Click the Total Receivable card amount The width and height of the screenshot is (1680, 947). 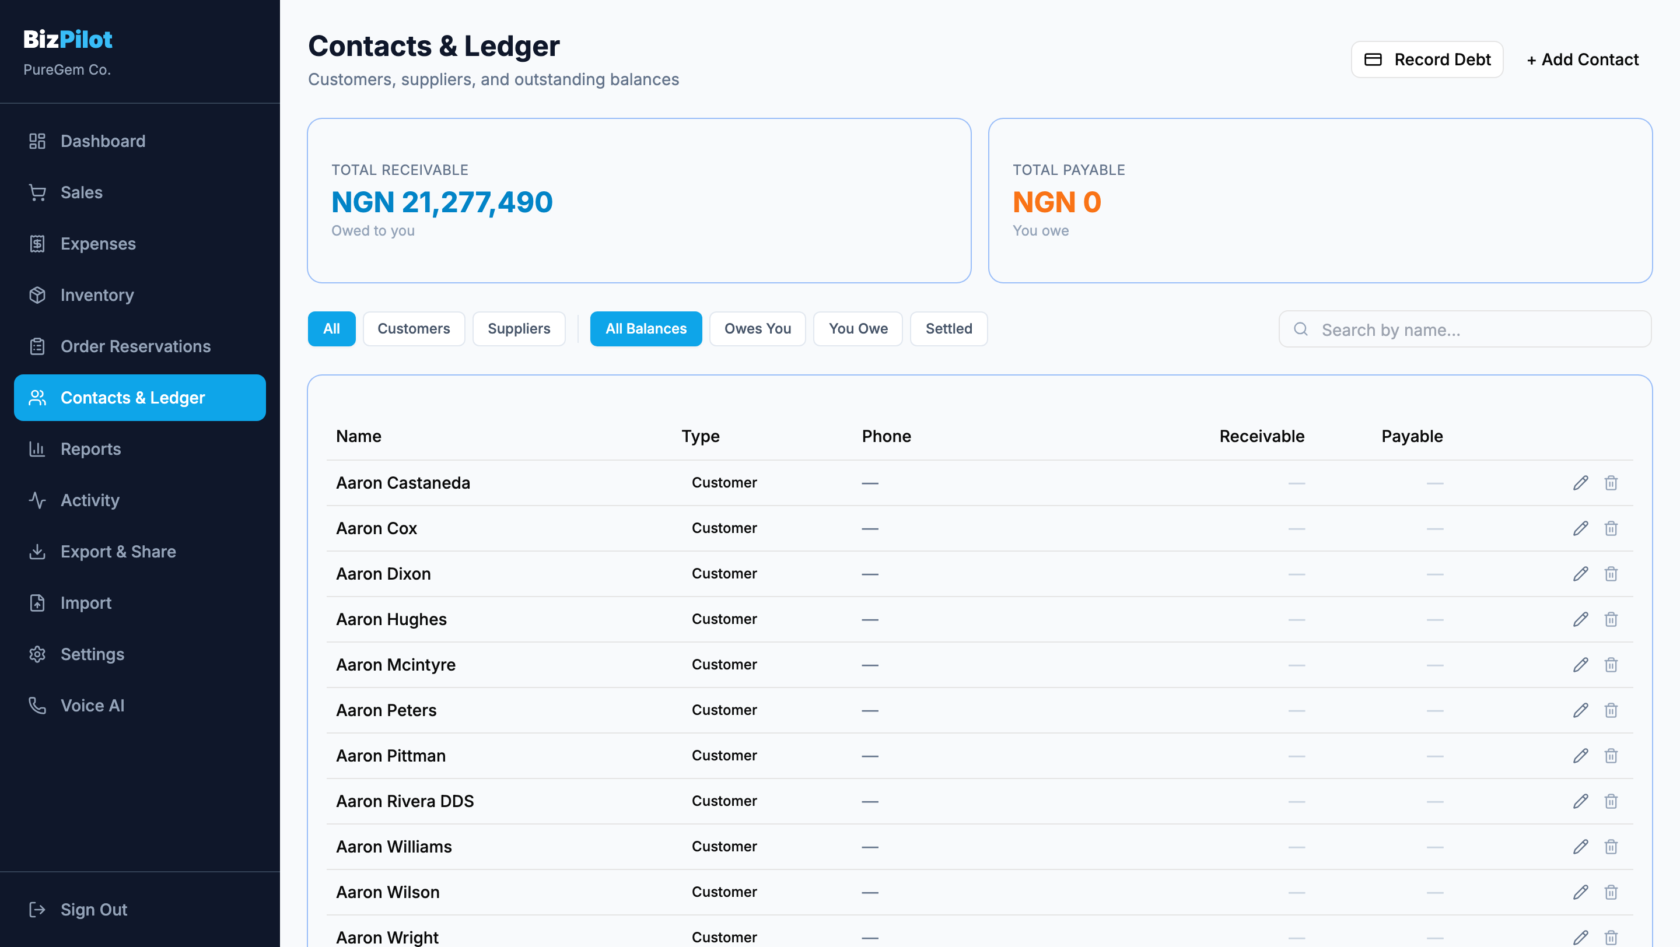tap(442, 202)
